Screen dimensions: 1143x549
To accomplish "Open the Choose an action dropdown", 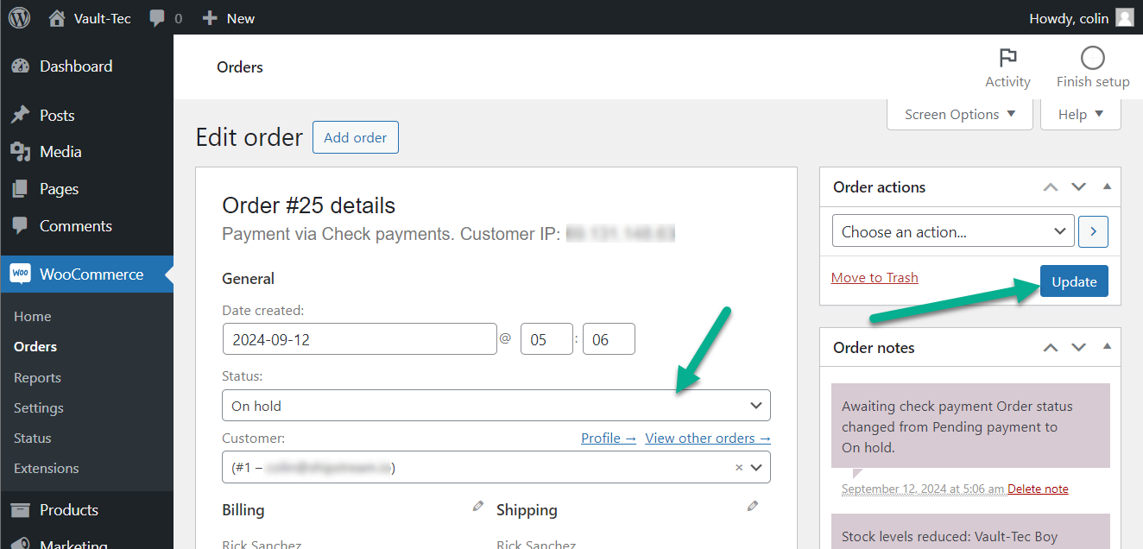I will pyautogui.click(x=953, y=231).
